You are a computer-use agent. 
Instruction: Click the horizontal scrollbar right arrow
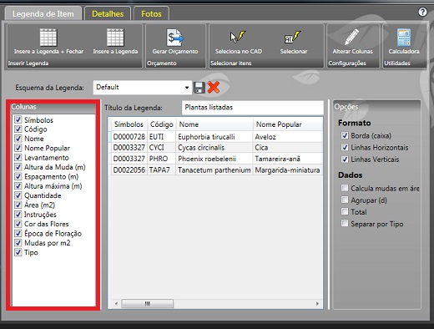pyautogui.click(x=317, y=303)
